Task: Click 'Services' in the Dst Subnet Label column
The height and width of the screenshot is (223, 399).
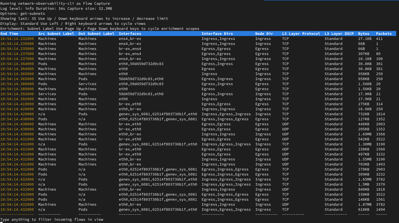Action: 88,84
